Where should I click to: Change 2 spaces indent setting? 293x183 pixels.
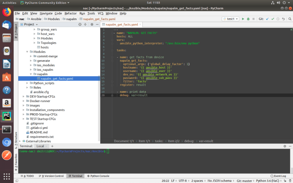(x=198, y=181)
